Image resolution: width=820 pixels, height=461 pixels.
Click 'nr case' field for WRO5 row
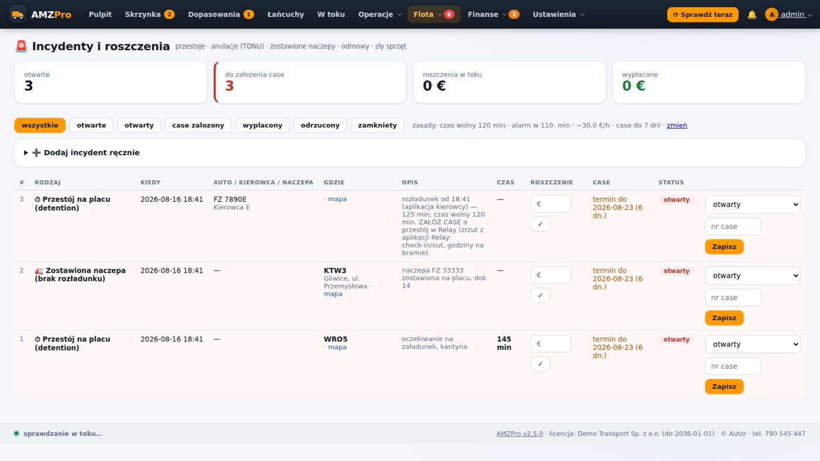click(733, 366)
